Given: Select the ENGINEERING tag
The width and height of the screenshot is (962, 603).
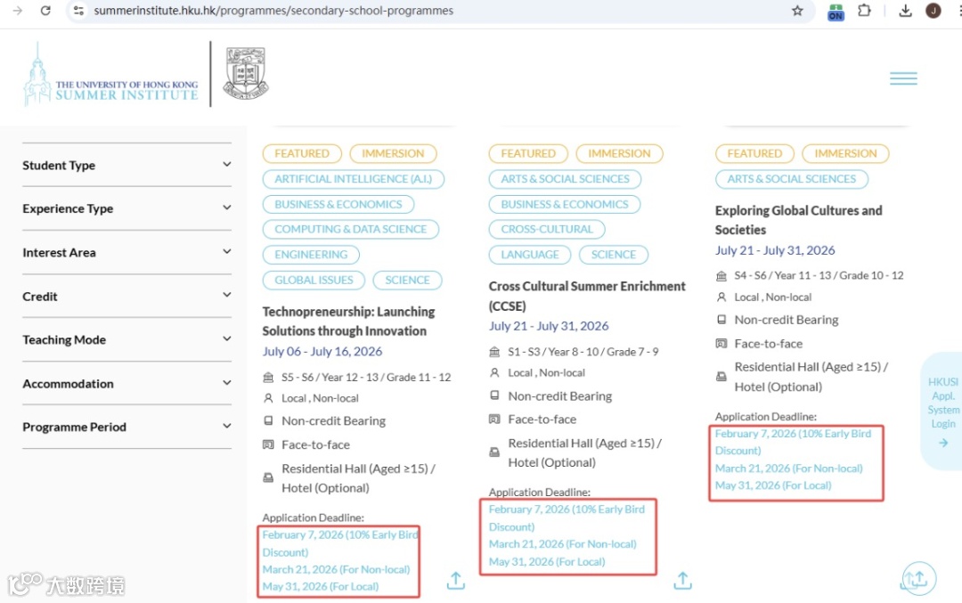Looking at the screenshot, I should 311,255.
